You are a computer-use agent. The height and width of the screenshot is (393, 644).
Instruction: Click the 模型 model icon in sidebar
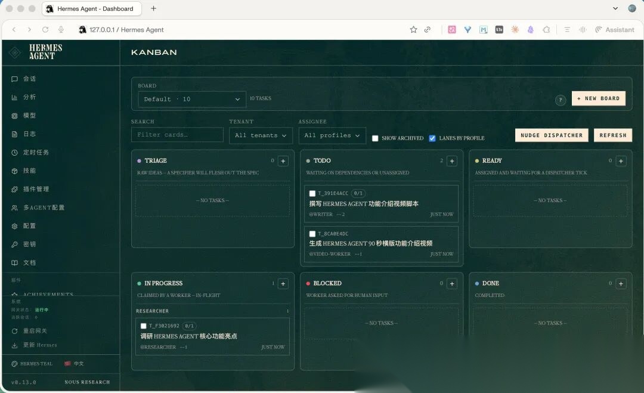click(x=14, y=116)
